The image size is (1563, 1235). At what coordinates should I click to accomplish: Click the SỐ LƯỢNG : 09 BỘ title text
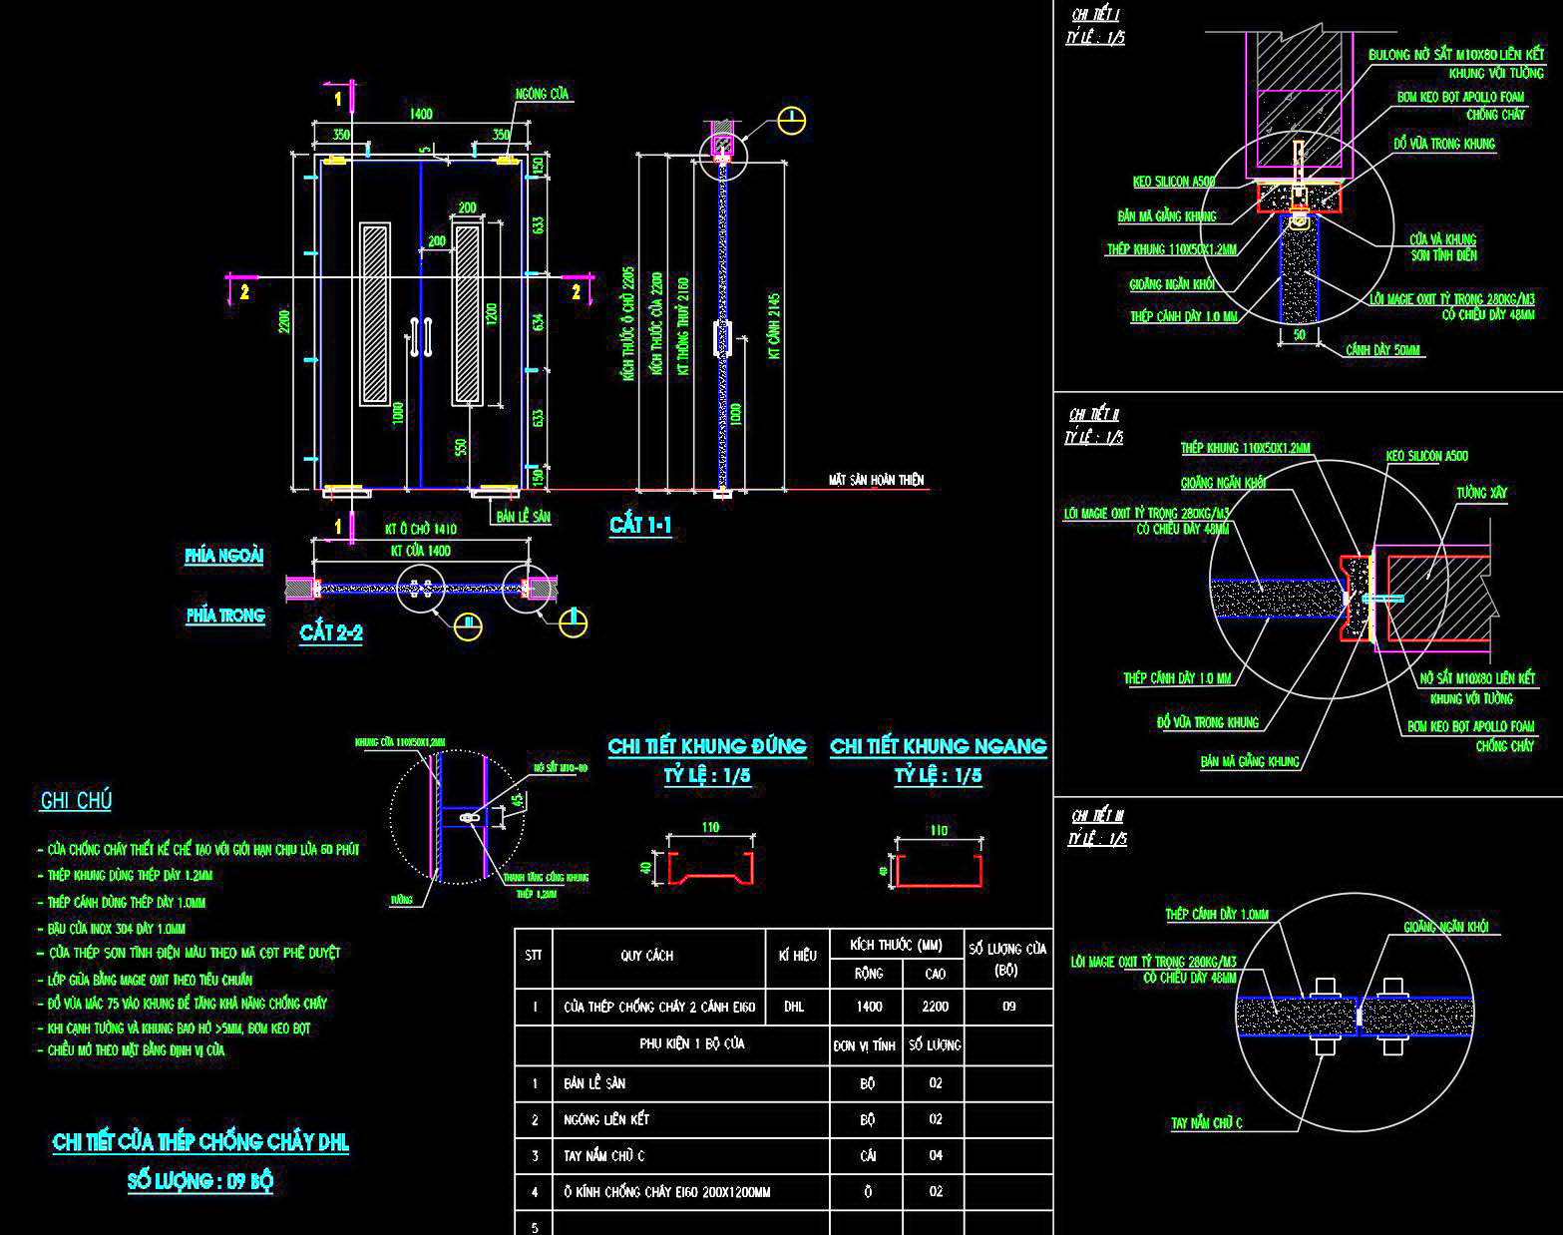pos(200,1182)
